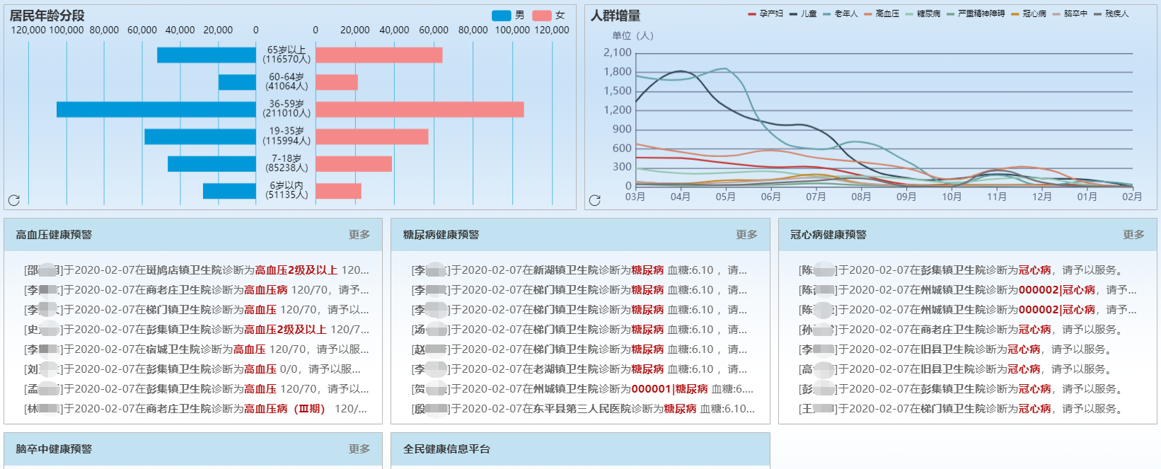Click refresh icon in 人群增量 chart
This screenshot has width=1161, height=469.
[594, 200]
